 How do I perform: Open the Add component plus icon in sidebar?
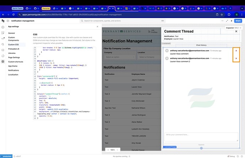[3, 27]
